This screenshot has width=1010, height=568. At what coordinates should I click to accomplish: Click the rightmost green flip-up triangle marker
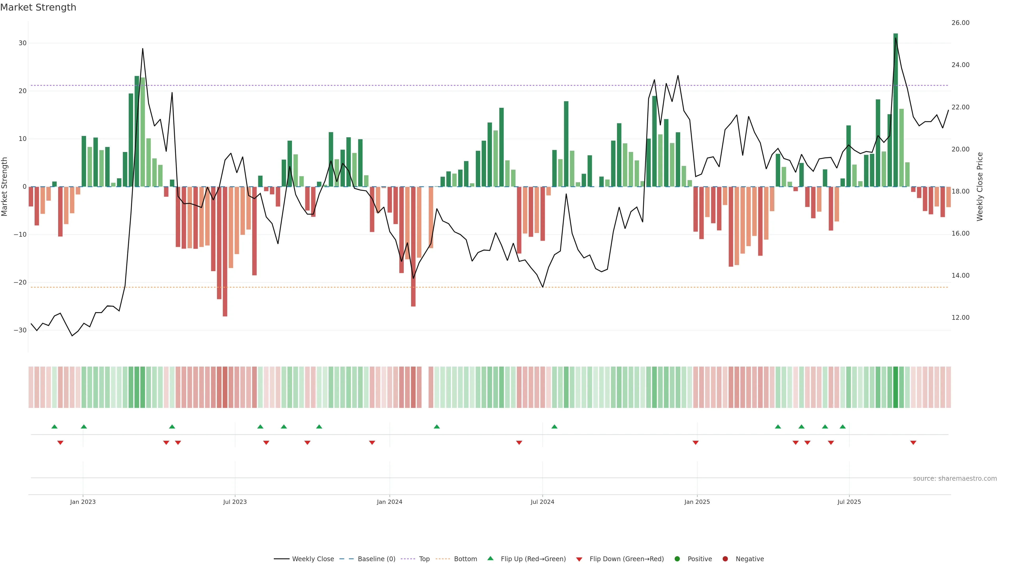click(842, 427)
